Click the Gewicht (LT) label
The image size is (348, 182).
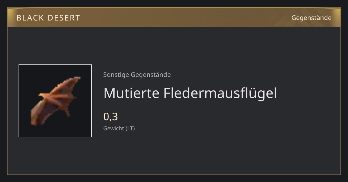point(119,129)
